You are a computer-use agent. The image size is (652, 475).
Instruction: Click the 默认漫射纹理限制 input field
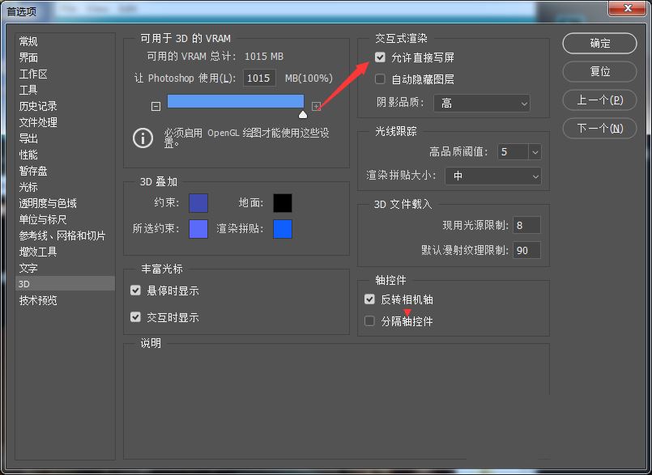click(x=526, y=250)
